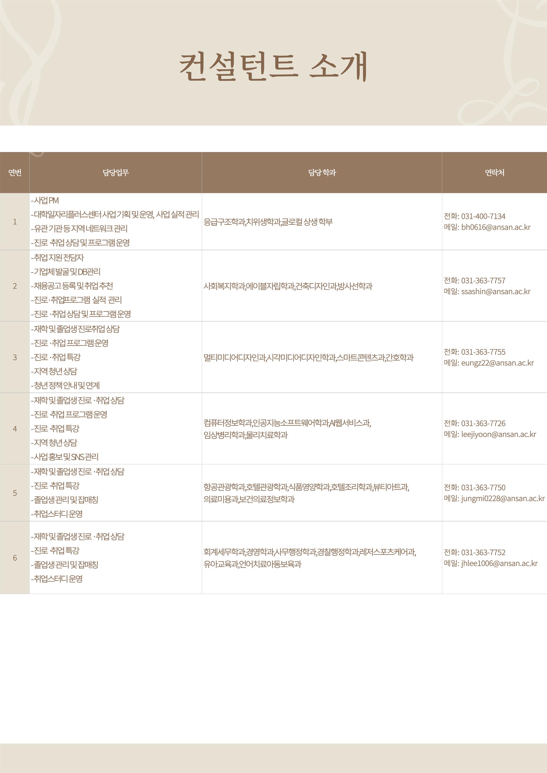The height and width of the screenshot is (773, 547).
Task: Click 취업스터디 운영 line in row 6
Action: [57, 579]
